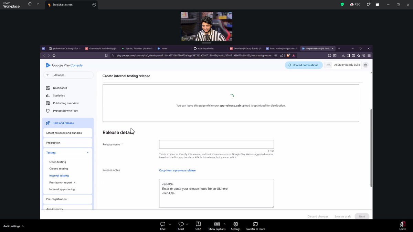Expand the caret next to Chat
The width and height of the screenshot is (413, 232).
pyautogui.click(x=170, y=224)
